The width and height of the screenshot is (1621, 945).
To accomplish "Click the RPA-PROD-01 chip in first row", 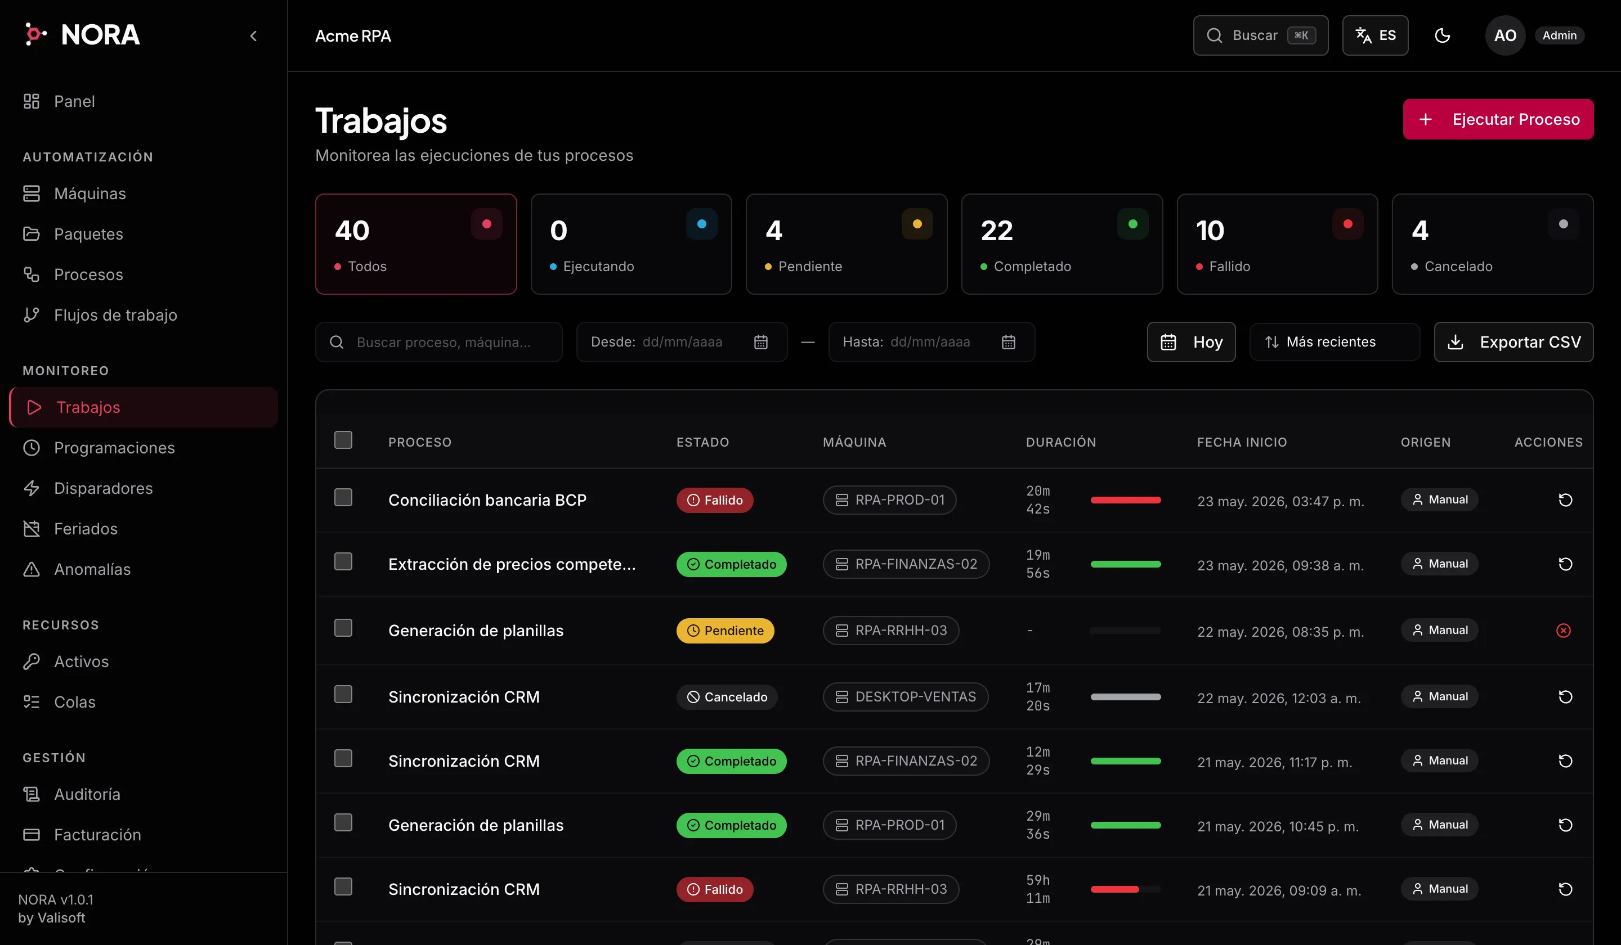I will [x=889, y=500].
